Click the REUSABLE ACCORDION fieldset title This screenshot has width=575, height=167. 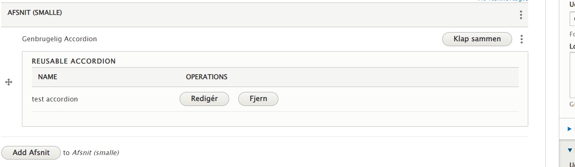point(74,61)
